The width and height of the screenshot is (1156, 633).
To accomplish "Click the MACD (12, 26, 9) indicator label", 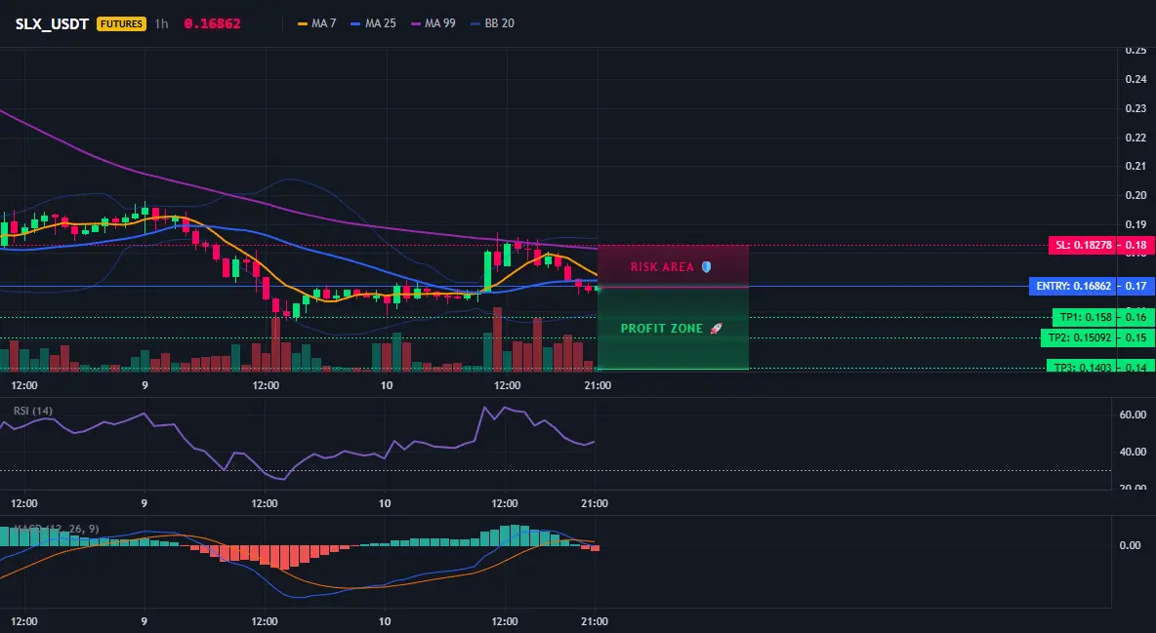I will 56,529.
